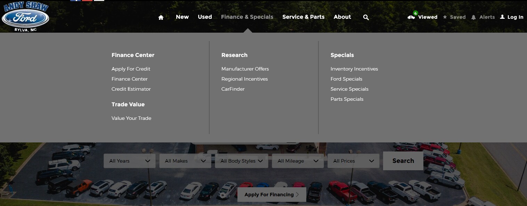This screenshot has width=527, height=206.
Task: Open the About menu
Action: 342,17
